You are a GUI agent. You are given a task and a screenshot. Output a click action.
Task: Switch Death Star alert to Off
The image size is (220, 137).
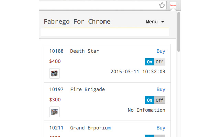159,62
